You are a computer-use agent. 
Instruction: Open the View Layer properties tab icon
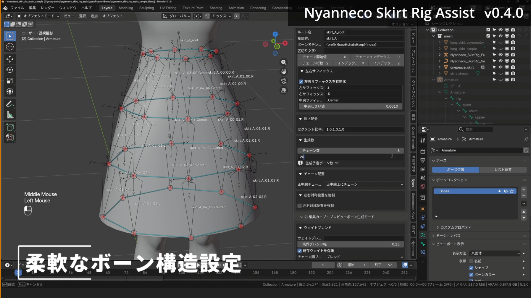423,169
